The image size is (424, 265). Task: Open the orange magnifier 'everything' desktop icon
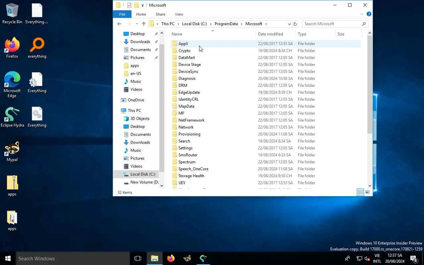37,48
